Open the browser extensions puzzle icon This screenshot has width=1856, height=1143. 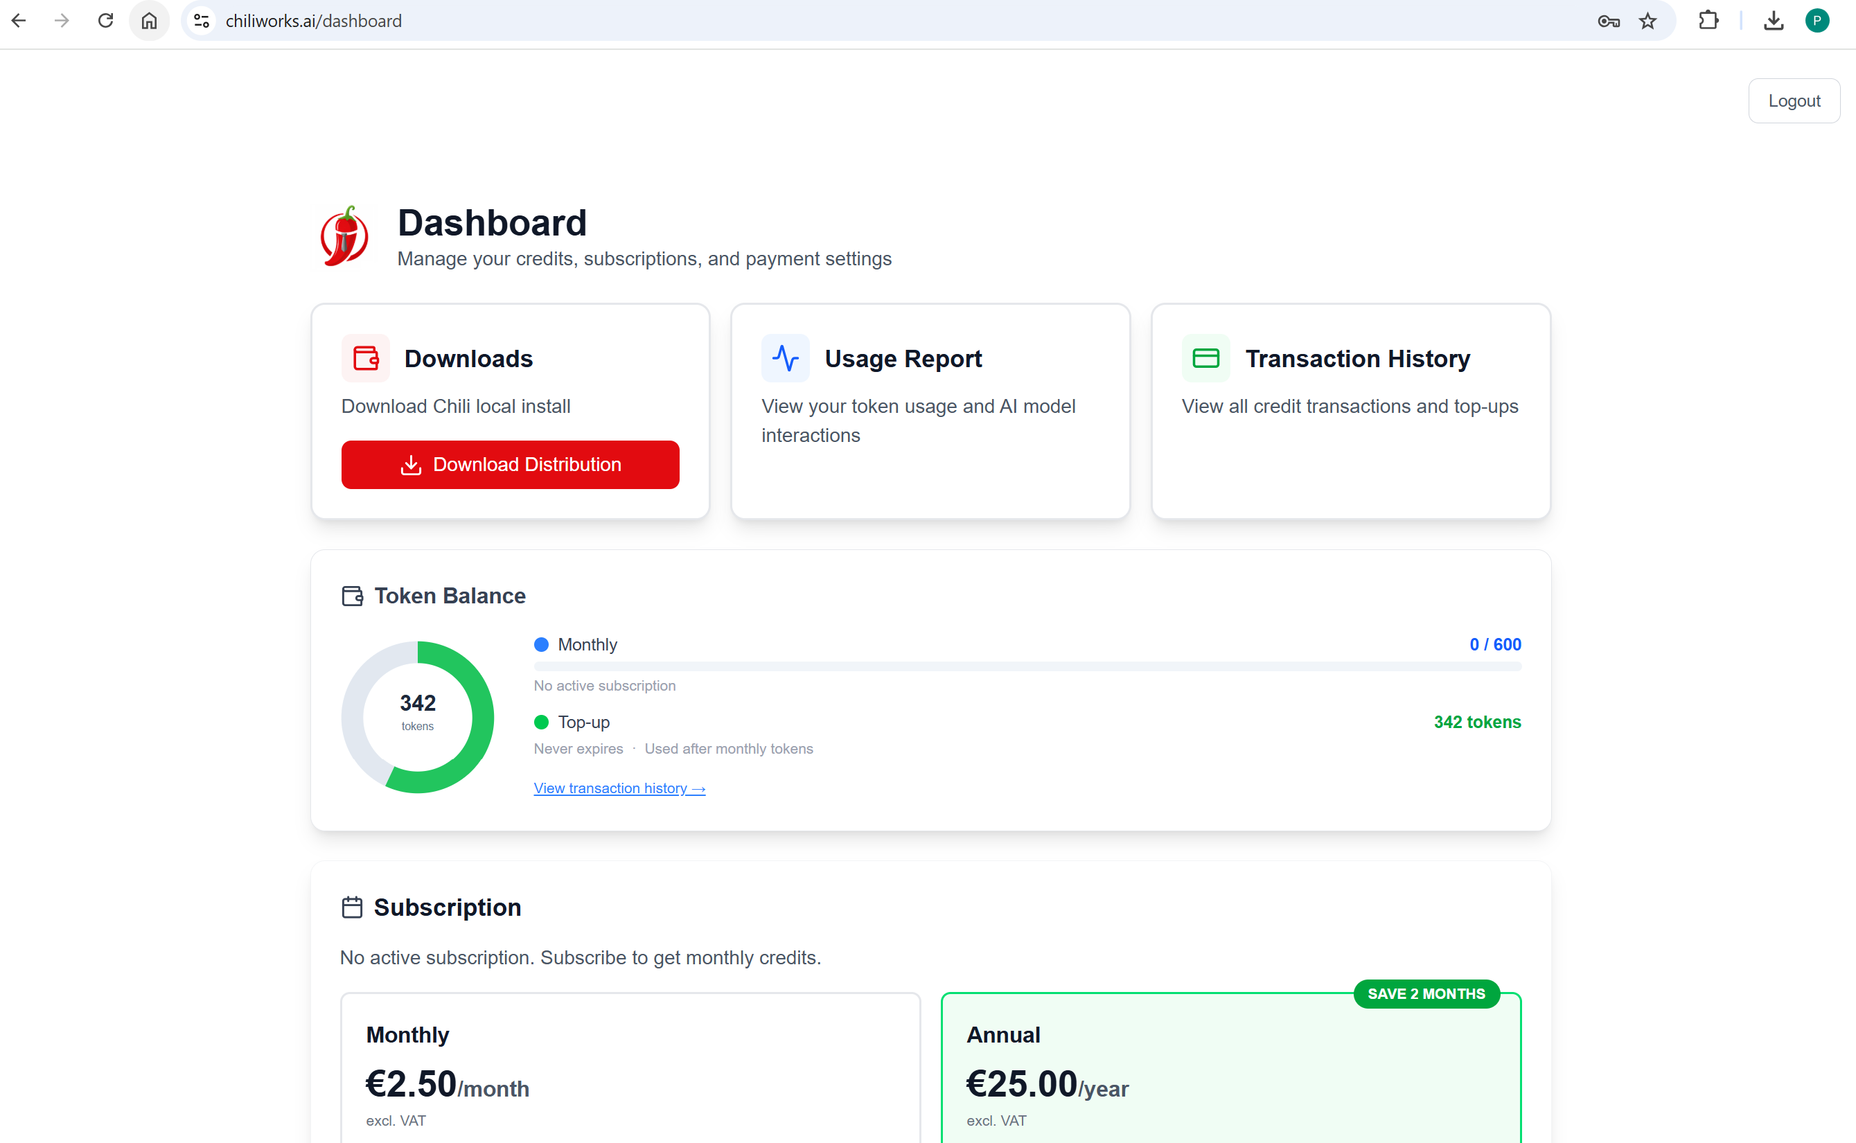(x=1708, y=20)
